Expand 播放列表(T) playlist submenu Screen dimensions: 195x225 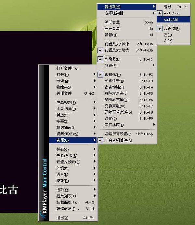click(x=73, y=196)
